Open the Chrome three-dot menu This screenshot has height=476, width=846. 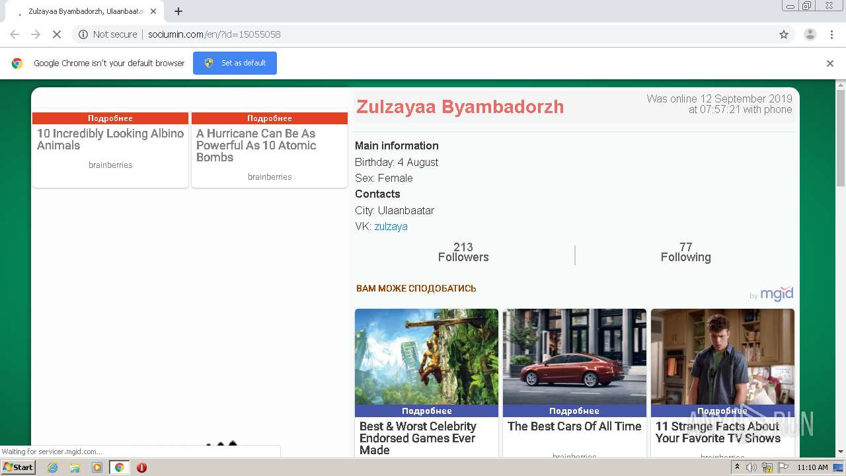point(831,34)
